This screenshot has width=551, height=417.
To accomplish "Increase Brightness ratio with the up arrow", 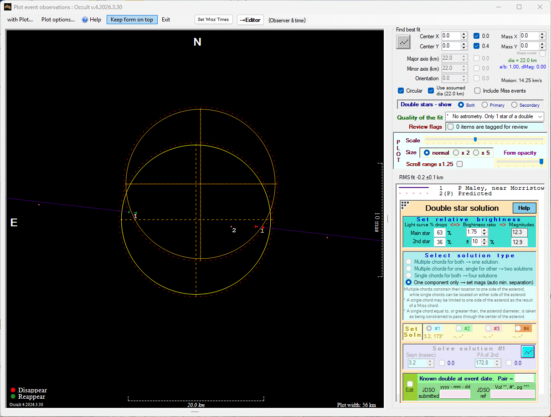I will point(484,230).
